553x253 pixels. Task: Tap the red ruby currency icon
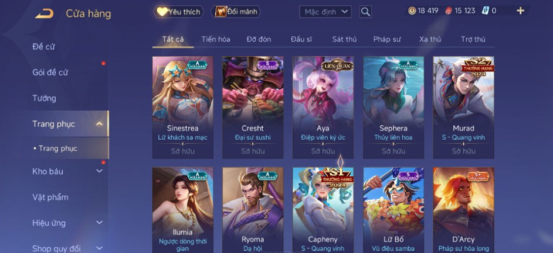[448, 11]
